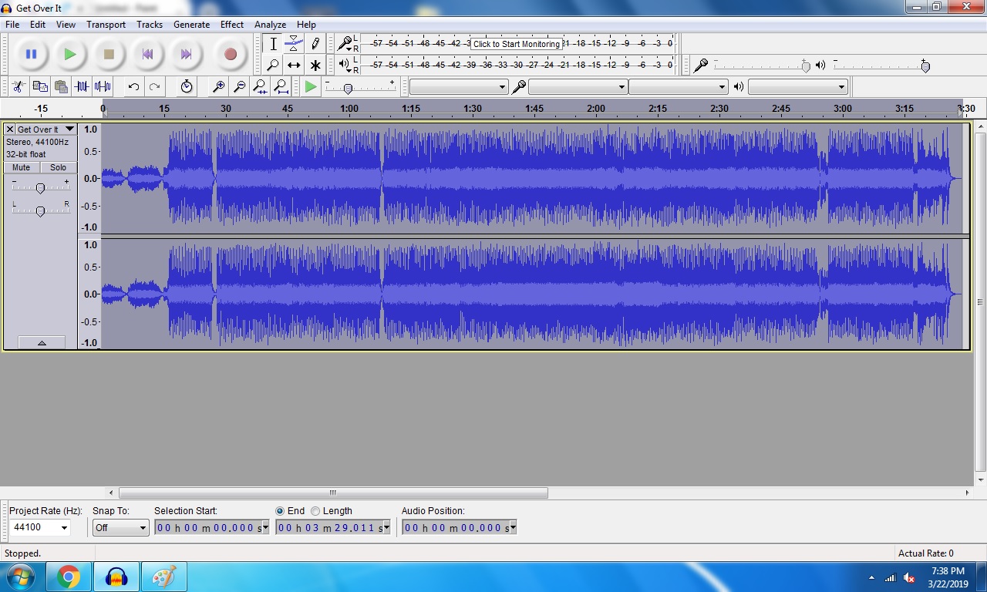Click the Playback Volume slider
The height and width of the screenshot is (592, 987).
(x=881, y=66)
